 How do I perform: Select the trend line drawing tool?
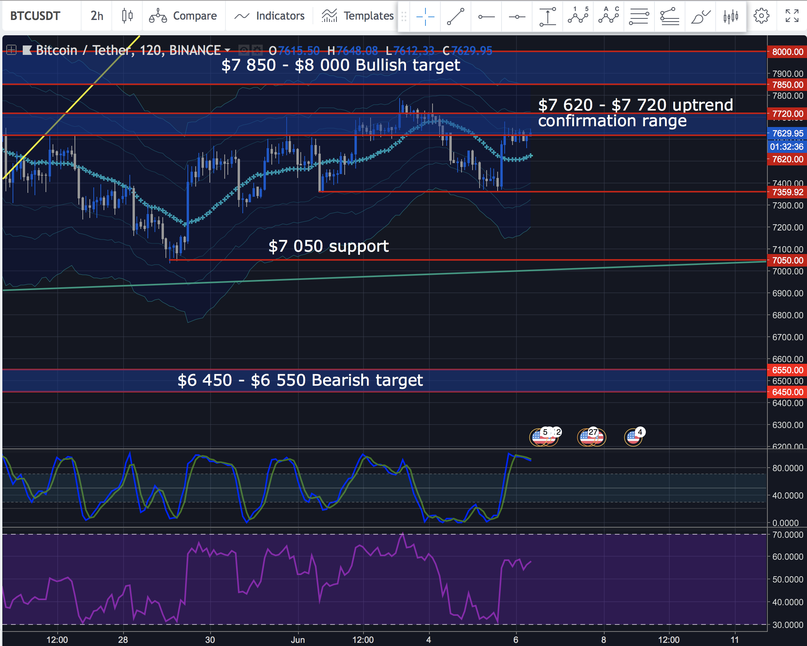[x=456, y=16]
